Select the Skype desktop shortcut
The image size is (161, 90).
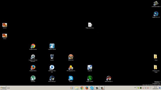coord(71,79)
